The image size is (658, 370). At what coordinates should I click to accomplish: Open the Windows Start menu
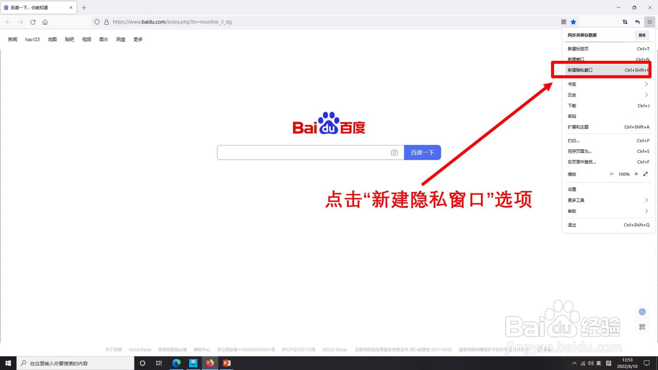point(8,363)
